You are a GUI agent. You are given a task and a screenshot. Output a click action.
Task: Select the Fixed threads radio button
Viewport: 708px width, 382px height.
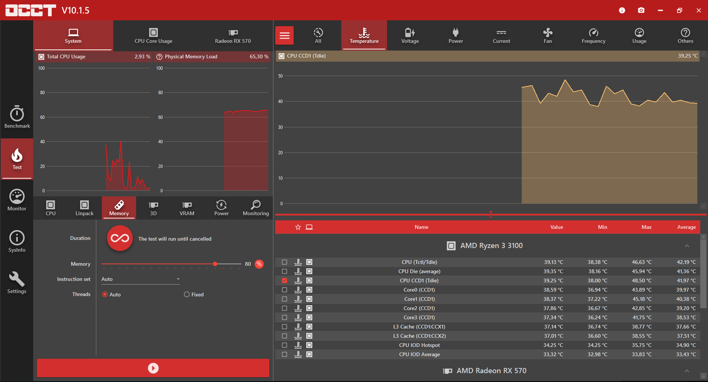(x=187, y=295)
